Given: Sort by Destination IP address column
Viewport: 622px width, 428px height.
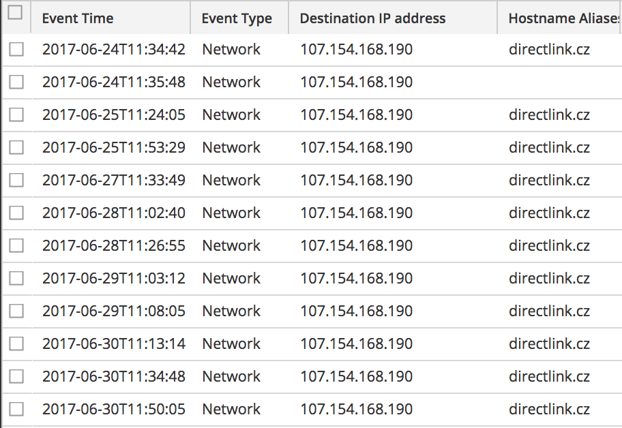Looking at the screenshot, I should pyautogui.click(x=372, y=18).
